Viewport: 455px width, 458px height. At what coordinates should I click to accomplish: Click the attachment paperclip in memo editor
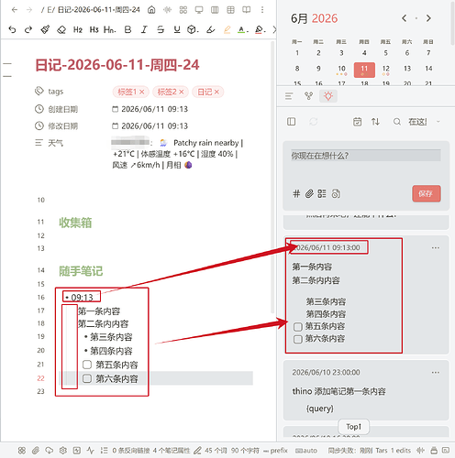pyautogui.click(x=309, y=193)
